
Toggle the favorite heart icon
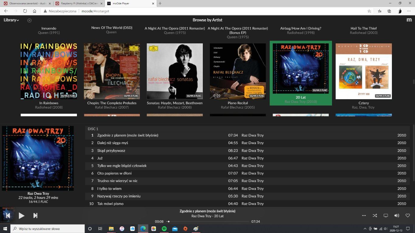click(408, 215)
